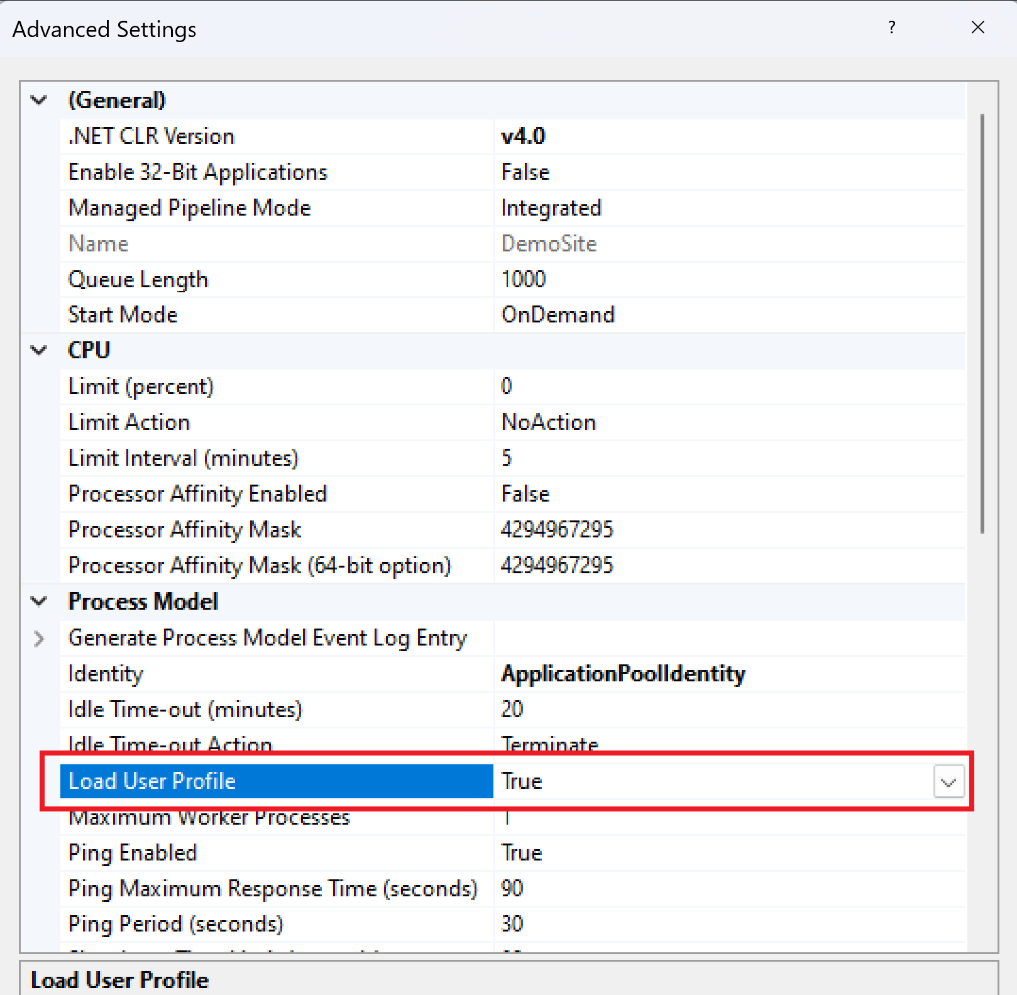
Task: Click the help question mark icon
Action: (892, 28)
